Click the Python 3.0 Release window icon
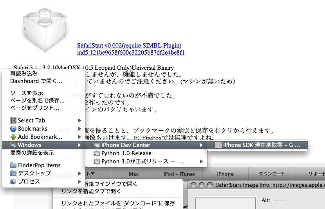 coord(97,153)
